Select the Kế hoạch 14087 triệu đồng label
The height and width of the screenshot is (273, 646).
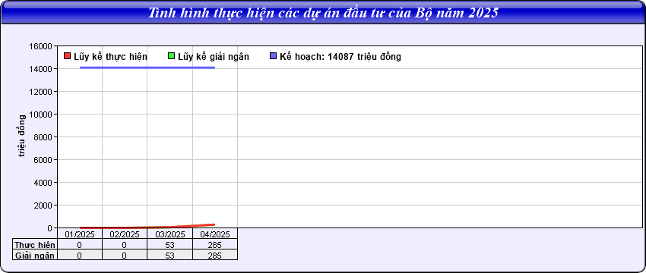(340, 57)
